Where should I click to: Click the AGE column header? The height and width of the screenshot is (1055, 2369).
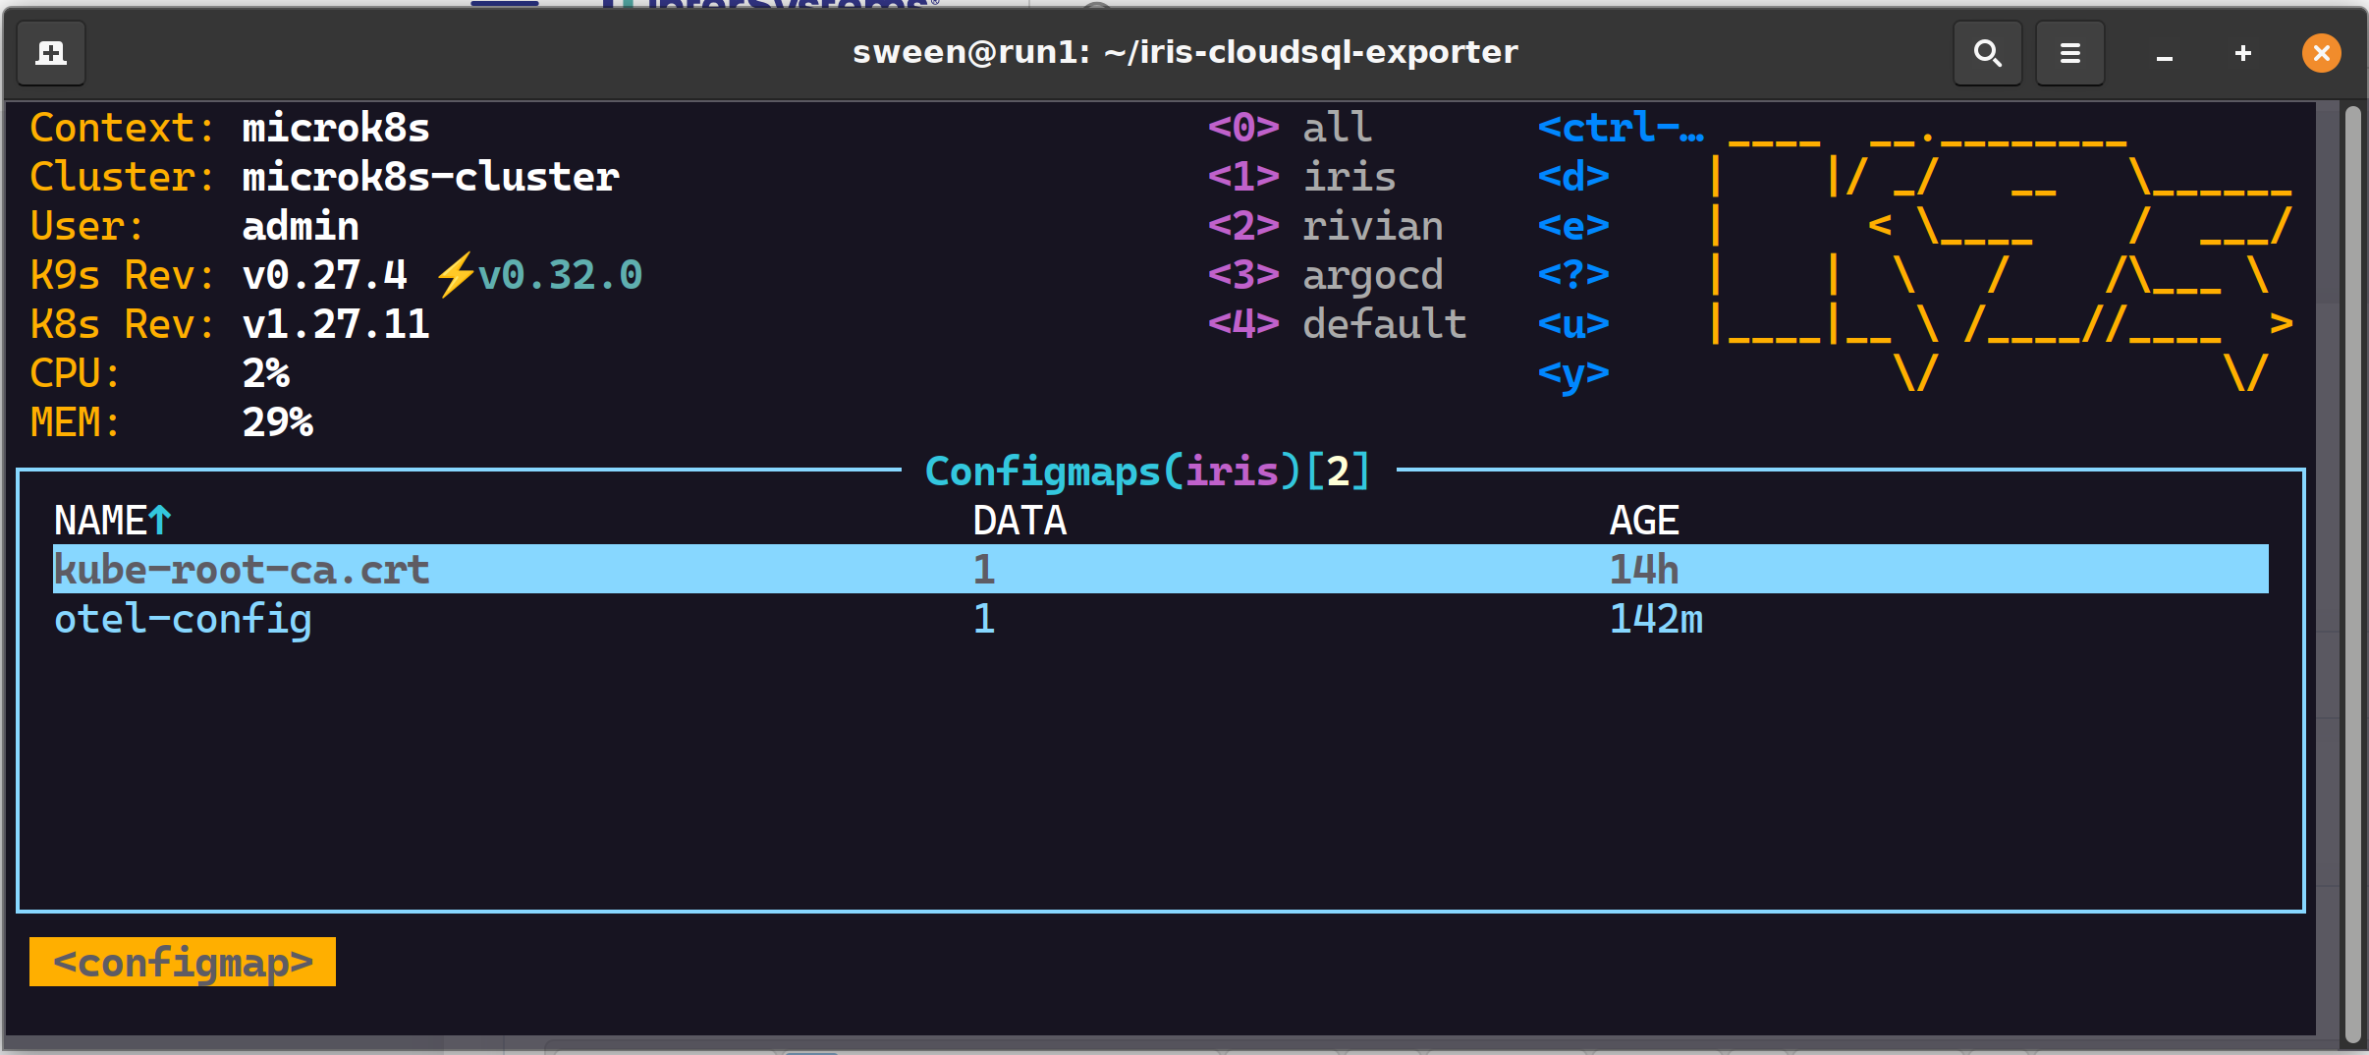point(1643,521)
